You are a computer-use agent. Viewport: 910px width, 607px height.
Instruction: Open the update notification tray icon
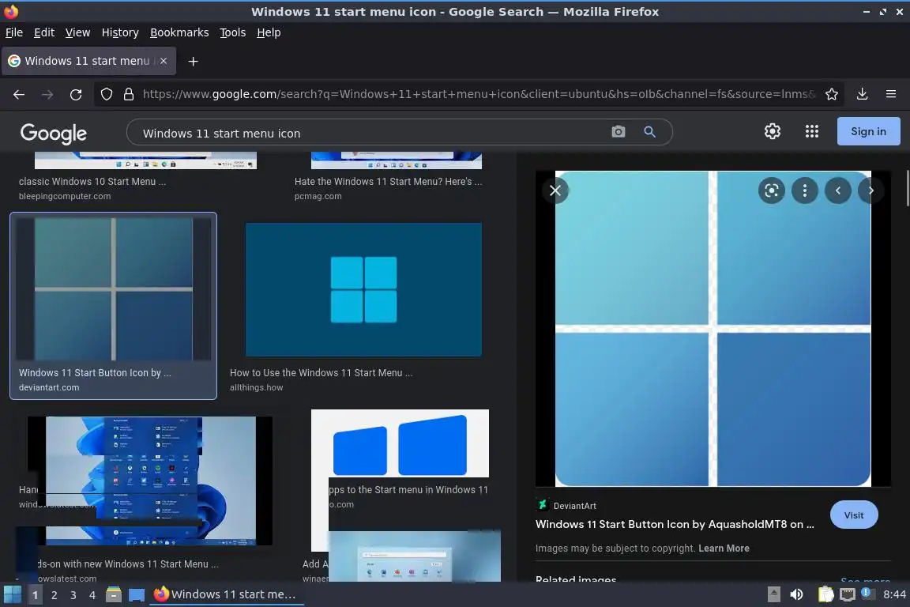click(x=867, y=593)
